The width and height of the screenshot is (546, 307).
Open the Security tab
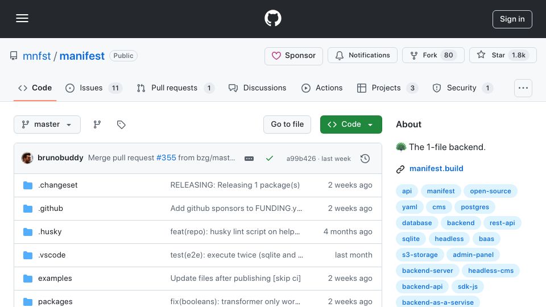click(x=462, y=88)
